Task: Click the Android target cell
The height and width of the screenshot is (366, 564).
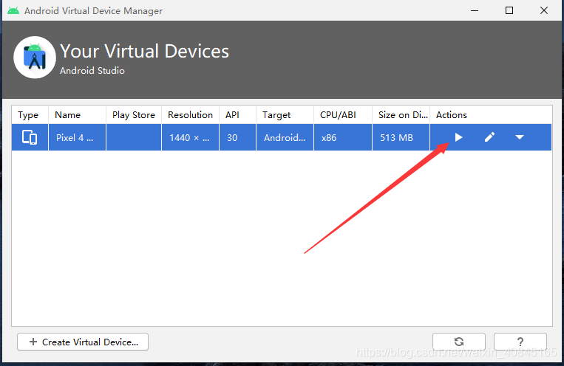Action: pyautogui.click(x=285, y=137)
